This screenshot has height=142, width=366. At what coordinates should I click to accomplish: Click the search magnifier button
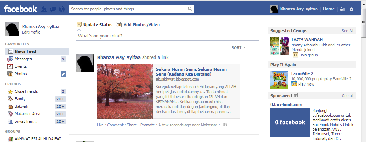click(x=190, y=9)
